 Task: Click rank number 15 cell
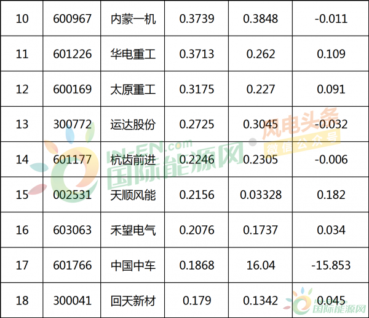tap(22, 195)
